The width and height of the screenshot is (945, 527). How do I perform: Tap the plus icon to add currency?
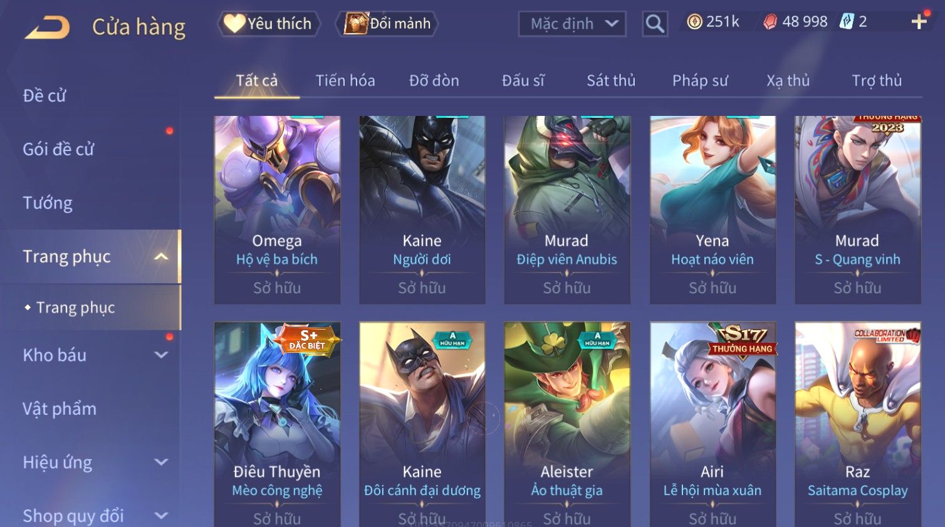pyautogui.click(x=919, y=22)
